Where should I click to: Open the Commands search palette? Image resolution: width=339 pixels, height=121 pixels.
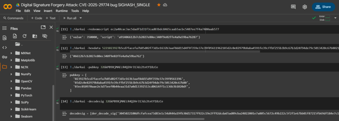[13, 18]
